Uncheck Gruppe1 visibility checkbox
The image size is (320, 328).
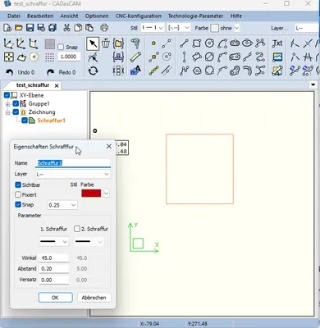tap(16, 103)
